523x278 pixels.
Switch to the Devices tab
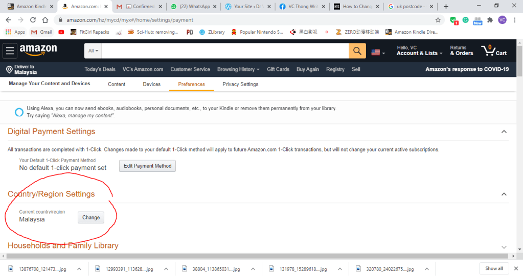151,84
